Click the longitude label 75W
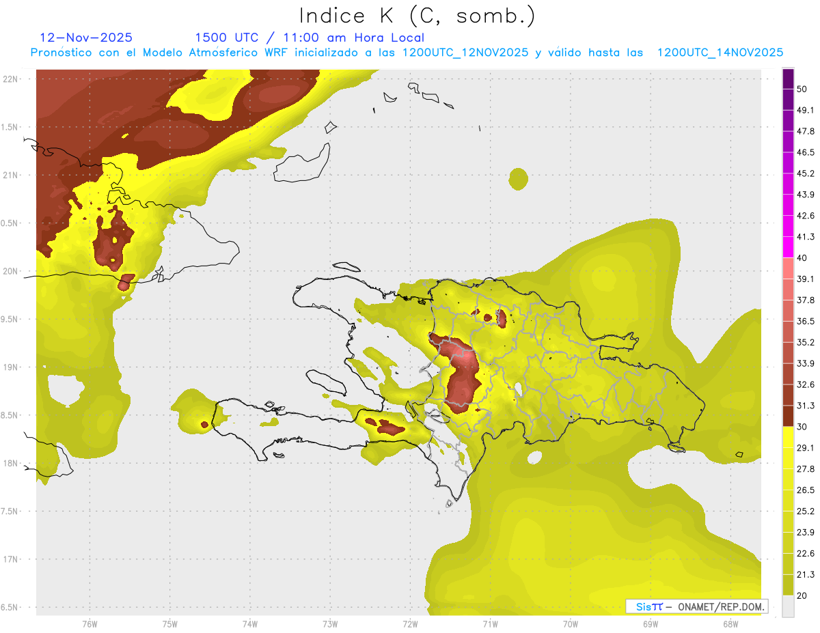Screen dimensions: 820x633 tap(169, 624)
